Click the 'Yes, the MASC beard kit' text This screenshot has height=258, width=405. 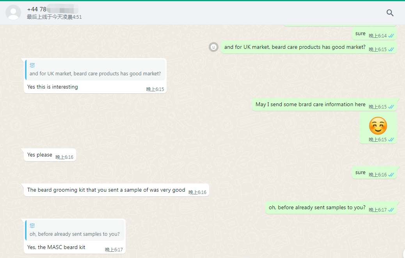pyautogui.click(x=56, y=247)
